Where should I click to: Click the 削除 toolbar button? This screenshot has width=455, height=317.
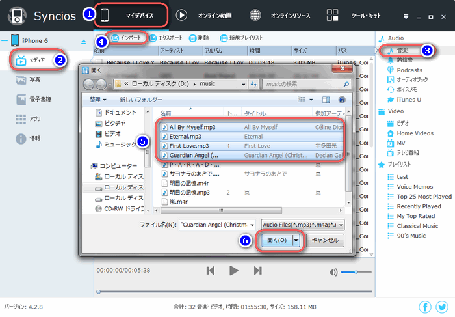point(199,38)
